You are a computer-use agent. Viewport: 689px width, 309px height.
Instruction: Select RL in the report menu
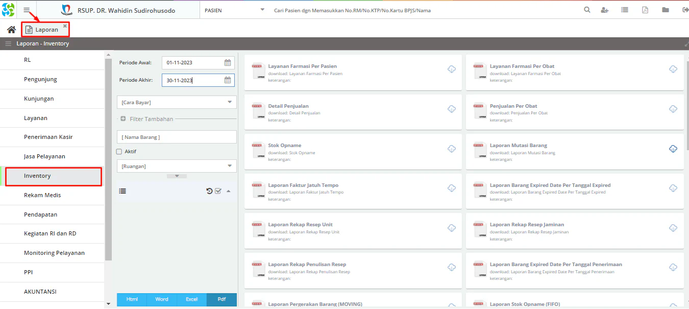(x=52, y=60)
